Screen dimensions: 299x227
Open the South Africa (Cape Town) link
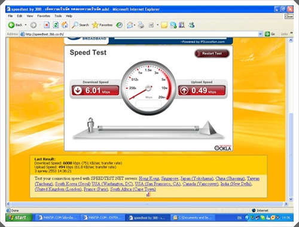[133, 189]
